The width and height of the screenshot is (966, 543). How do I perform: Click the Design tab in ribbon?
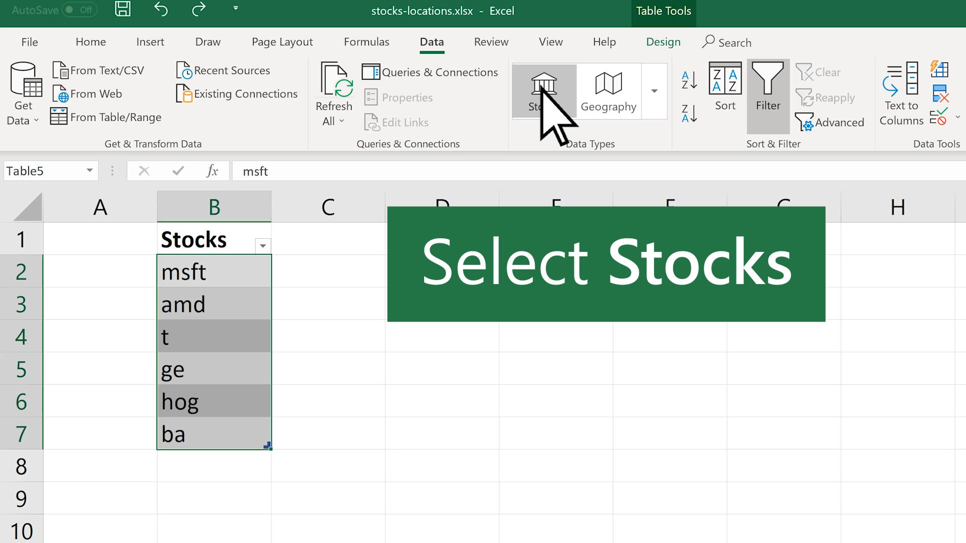663,42
